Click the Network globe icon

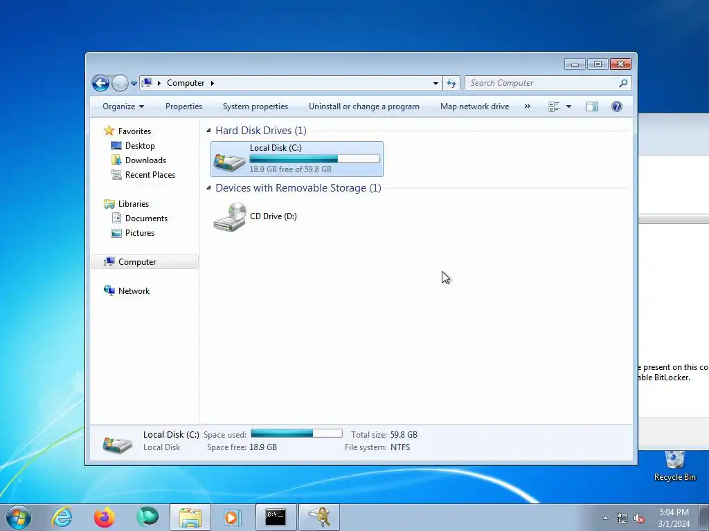(109, 290)
